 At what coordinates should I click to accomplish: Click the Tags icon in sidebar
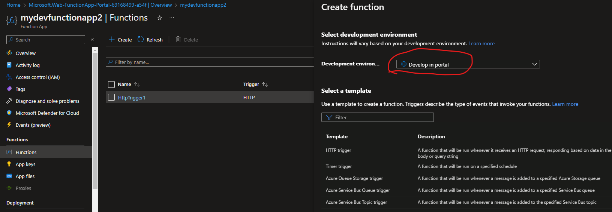(x=9, y=89)
